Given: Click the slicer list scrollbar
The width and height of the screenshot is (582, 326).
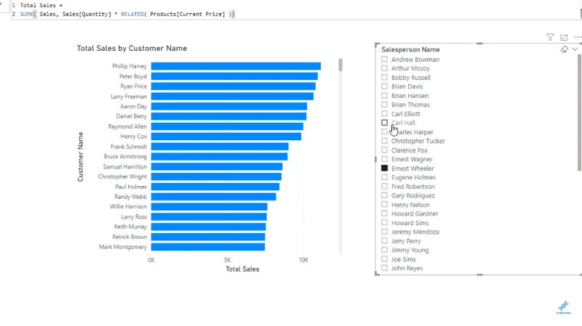Looking at the screenshot, I should point(580,113).
